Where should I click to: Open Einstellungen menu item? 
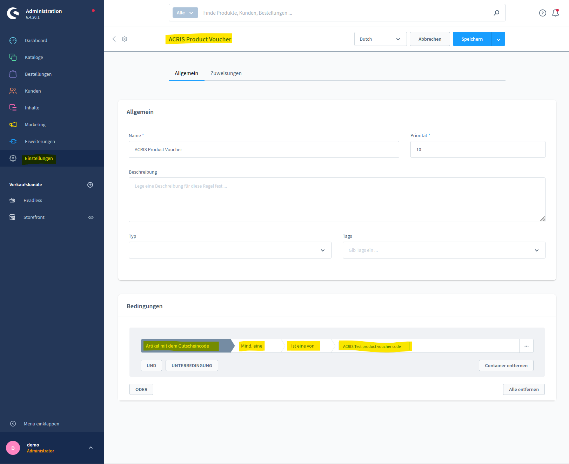(x=52, y=158)
